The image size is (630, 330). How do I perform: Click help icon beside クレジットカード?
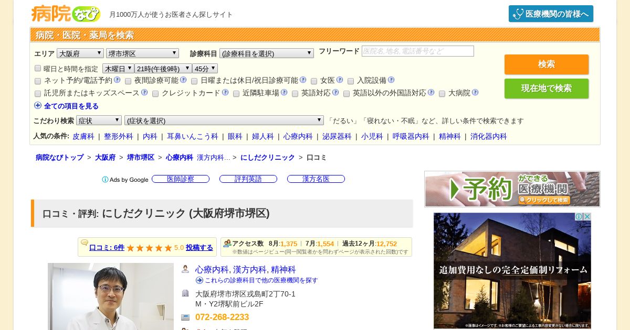(x=225, y=92)
